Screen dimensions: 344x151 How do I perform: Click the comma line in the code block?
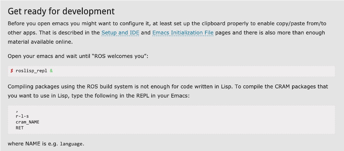(17, 112)
